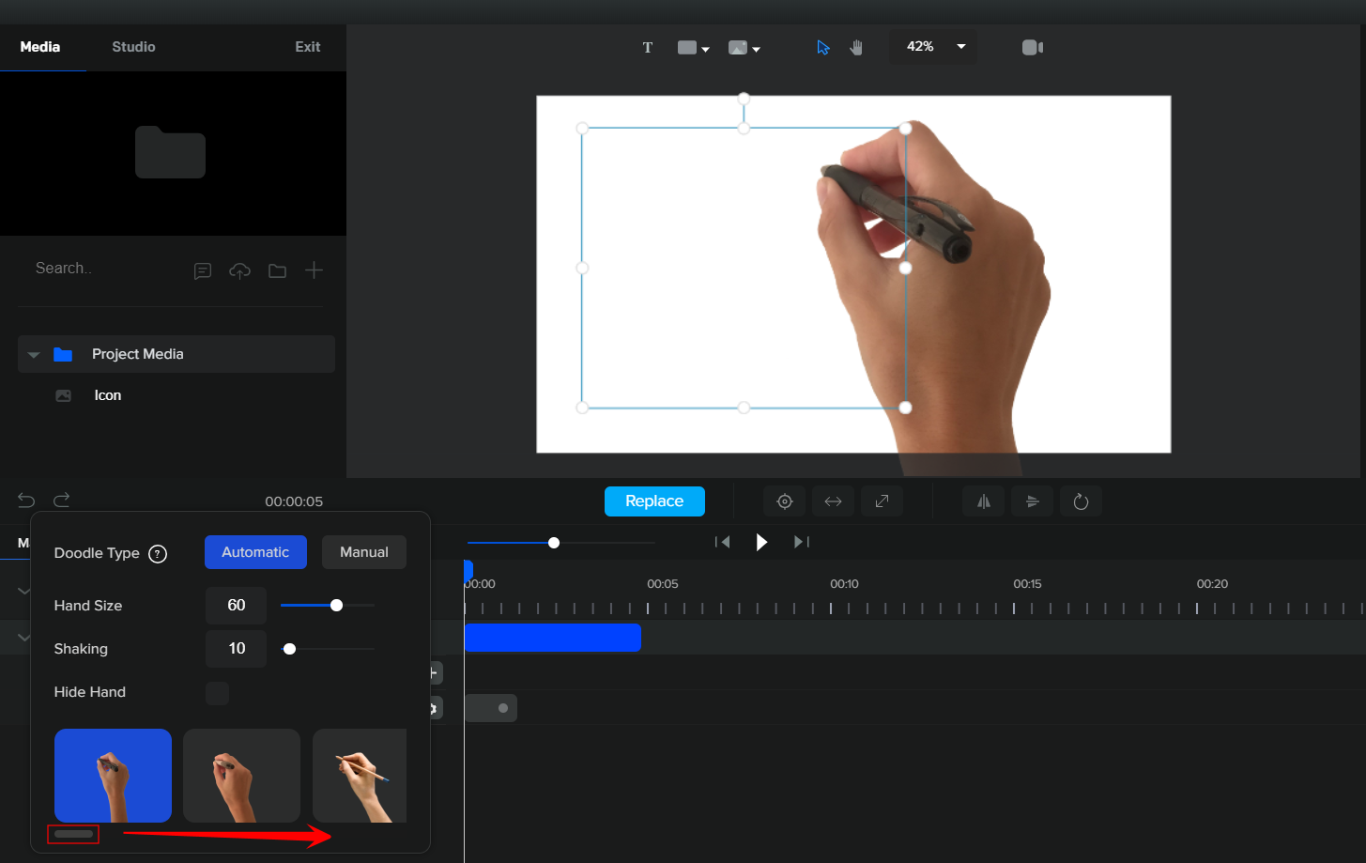Screen dimensions: 1366x863
Task: Open the image insert dropdown
Action: (744, 48)
